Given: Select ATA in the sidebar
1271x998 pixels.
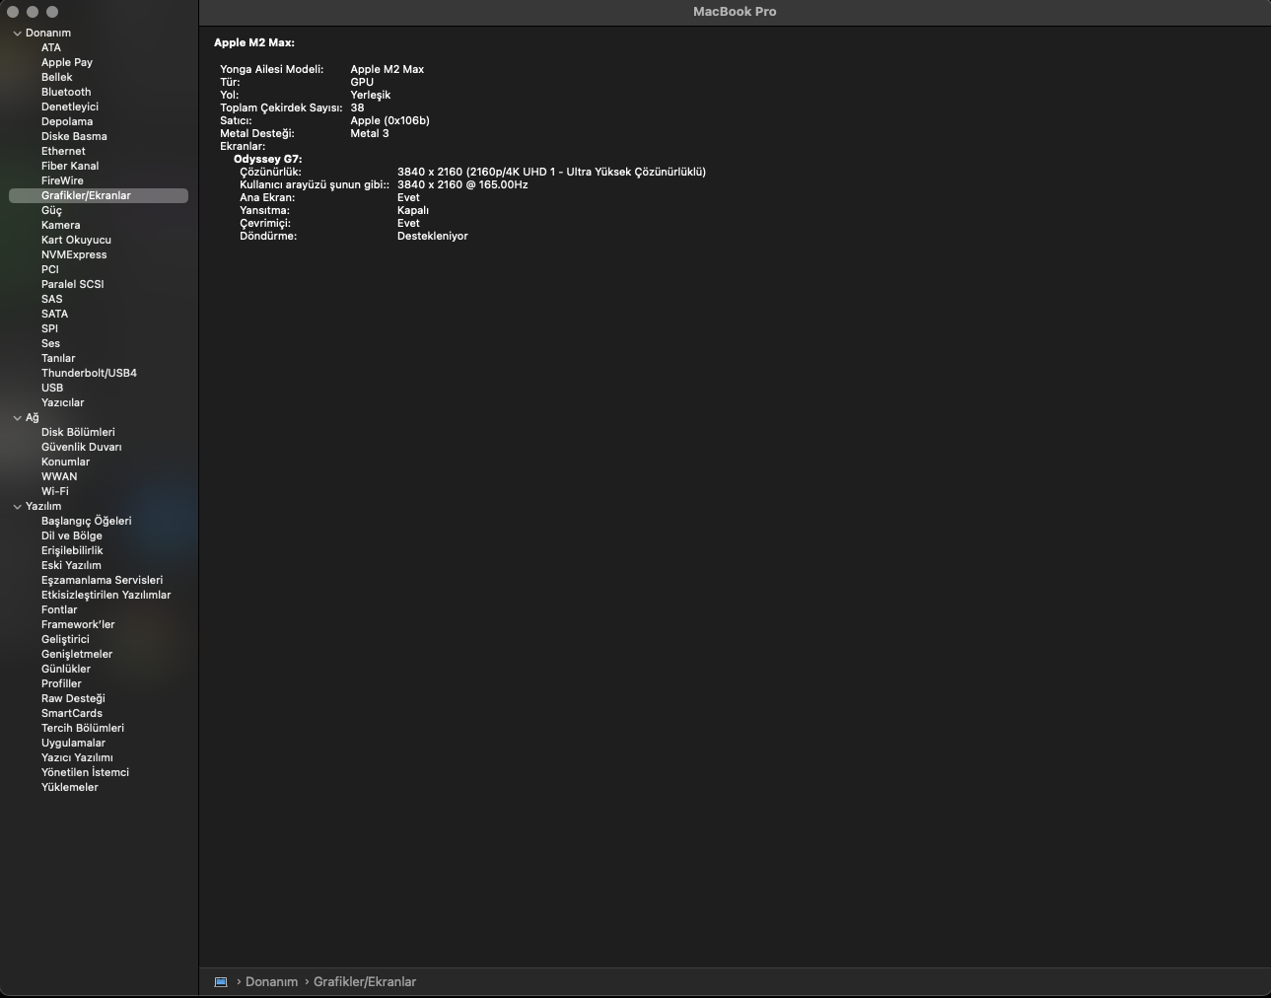Looking at the screenshot, I should [x=51, y=47].
